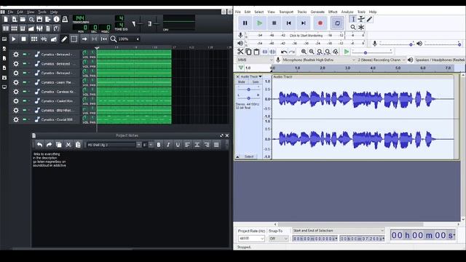Screen dimensions: 466x262
Task: Show the LMMS Piano Roll
Action: pyautogui.click(x=23, y=28)
